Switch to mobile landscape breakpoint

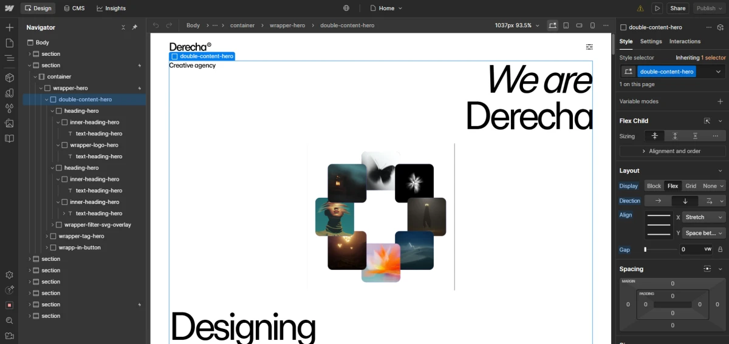(x=579, y=25)
